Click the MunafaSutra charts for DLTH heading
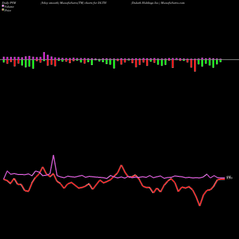 click(74, 3)
